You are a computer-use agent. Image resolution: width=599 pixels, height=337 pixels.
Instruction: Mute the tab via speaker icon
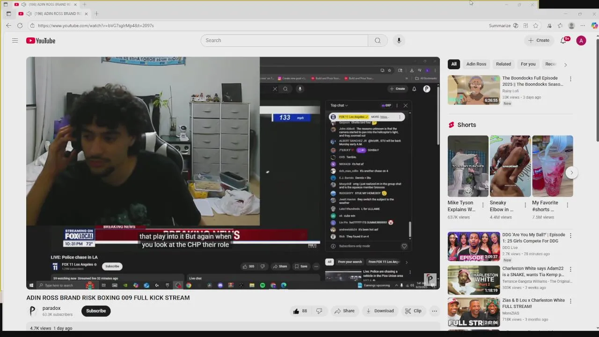(x=29, y=14)
